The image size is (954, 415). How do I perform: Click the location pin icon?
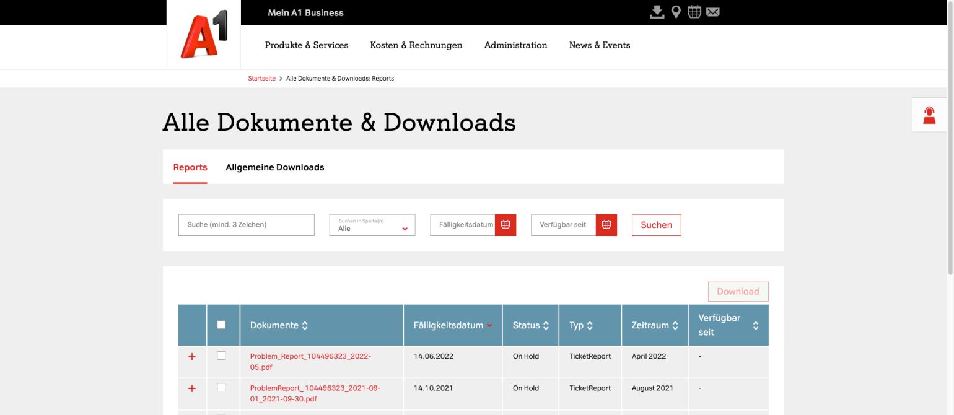[x=676, y=12]
